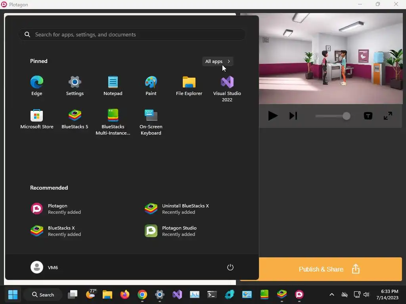Screen dimensions: 406x304
Task: Open Edge from pinned apps
Action: 37,86
